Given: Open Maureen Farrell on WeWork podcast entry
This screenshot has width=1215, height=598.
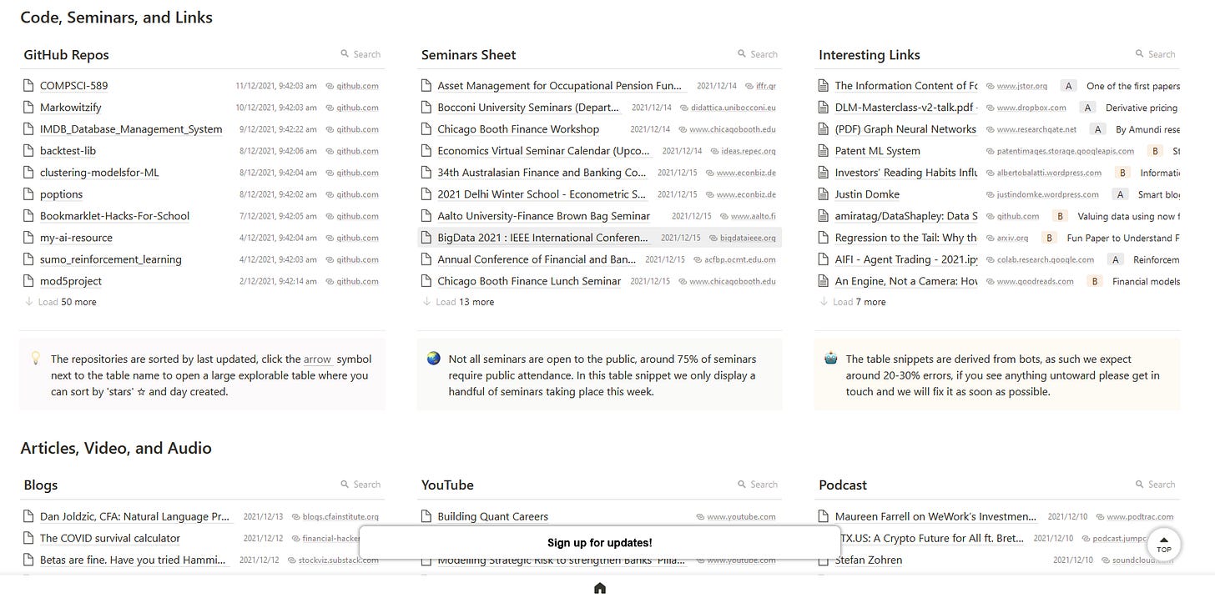Looking at the screenshot, I should (935, 517).
